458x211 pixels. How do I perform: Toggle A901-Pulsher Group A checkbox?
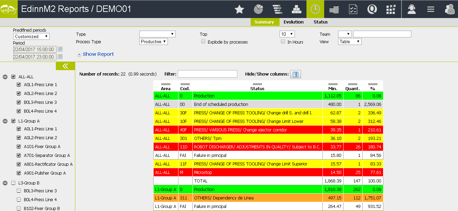(x=19, y=173)
